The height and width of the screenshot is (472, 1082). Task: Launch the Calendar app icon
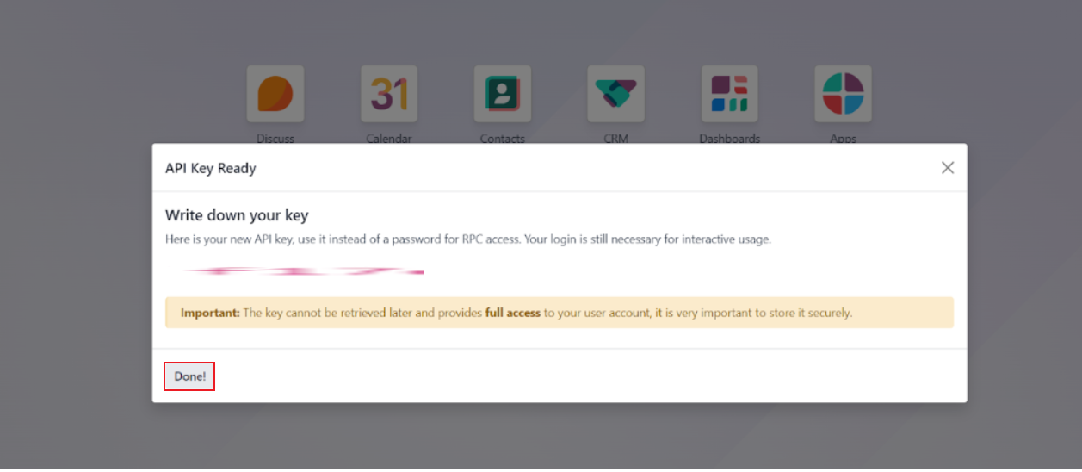coord(389,94)
